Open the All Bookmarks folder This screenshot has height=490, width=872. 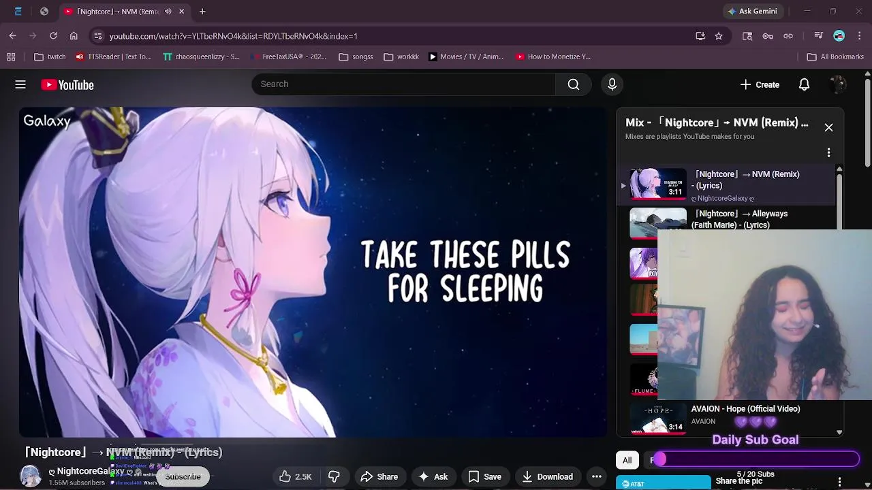[835, 56]
